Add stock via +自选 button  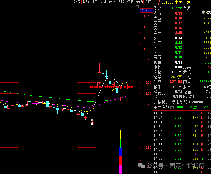tap(139, 2)
